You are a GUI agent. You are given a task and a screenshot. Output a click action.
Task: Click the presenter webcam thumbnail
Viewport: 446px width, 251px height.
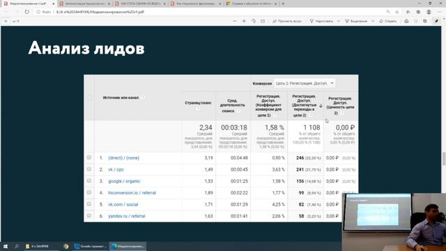coord(394,222)
